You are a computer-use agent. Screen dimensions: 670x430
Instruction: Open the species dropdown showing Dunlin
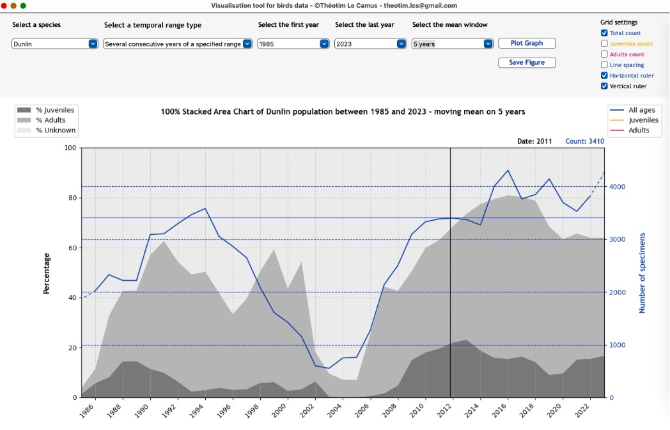point(55,44)
